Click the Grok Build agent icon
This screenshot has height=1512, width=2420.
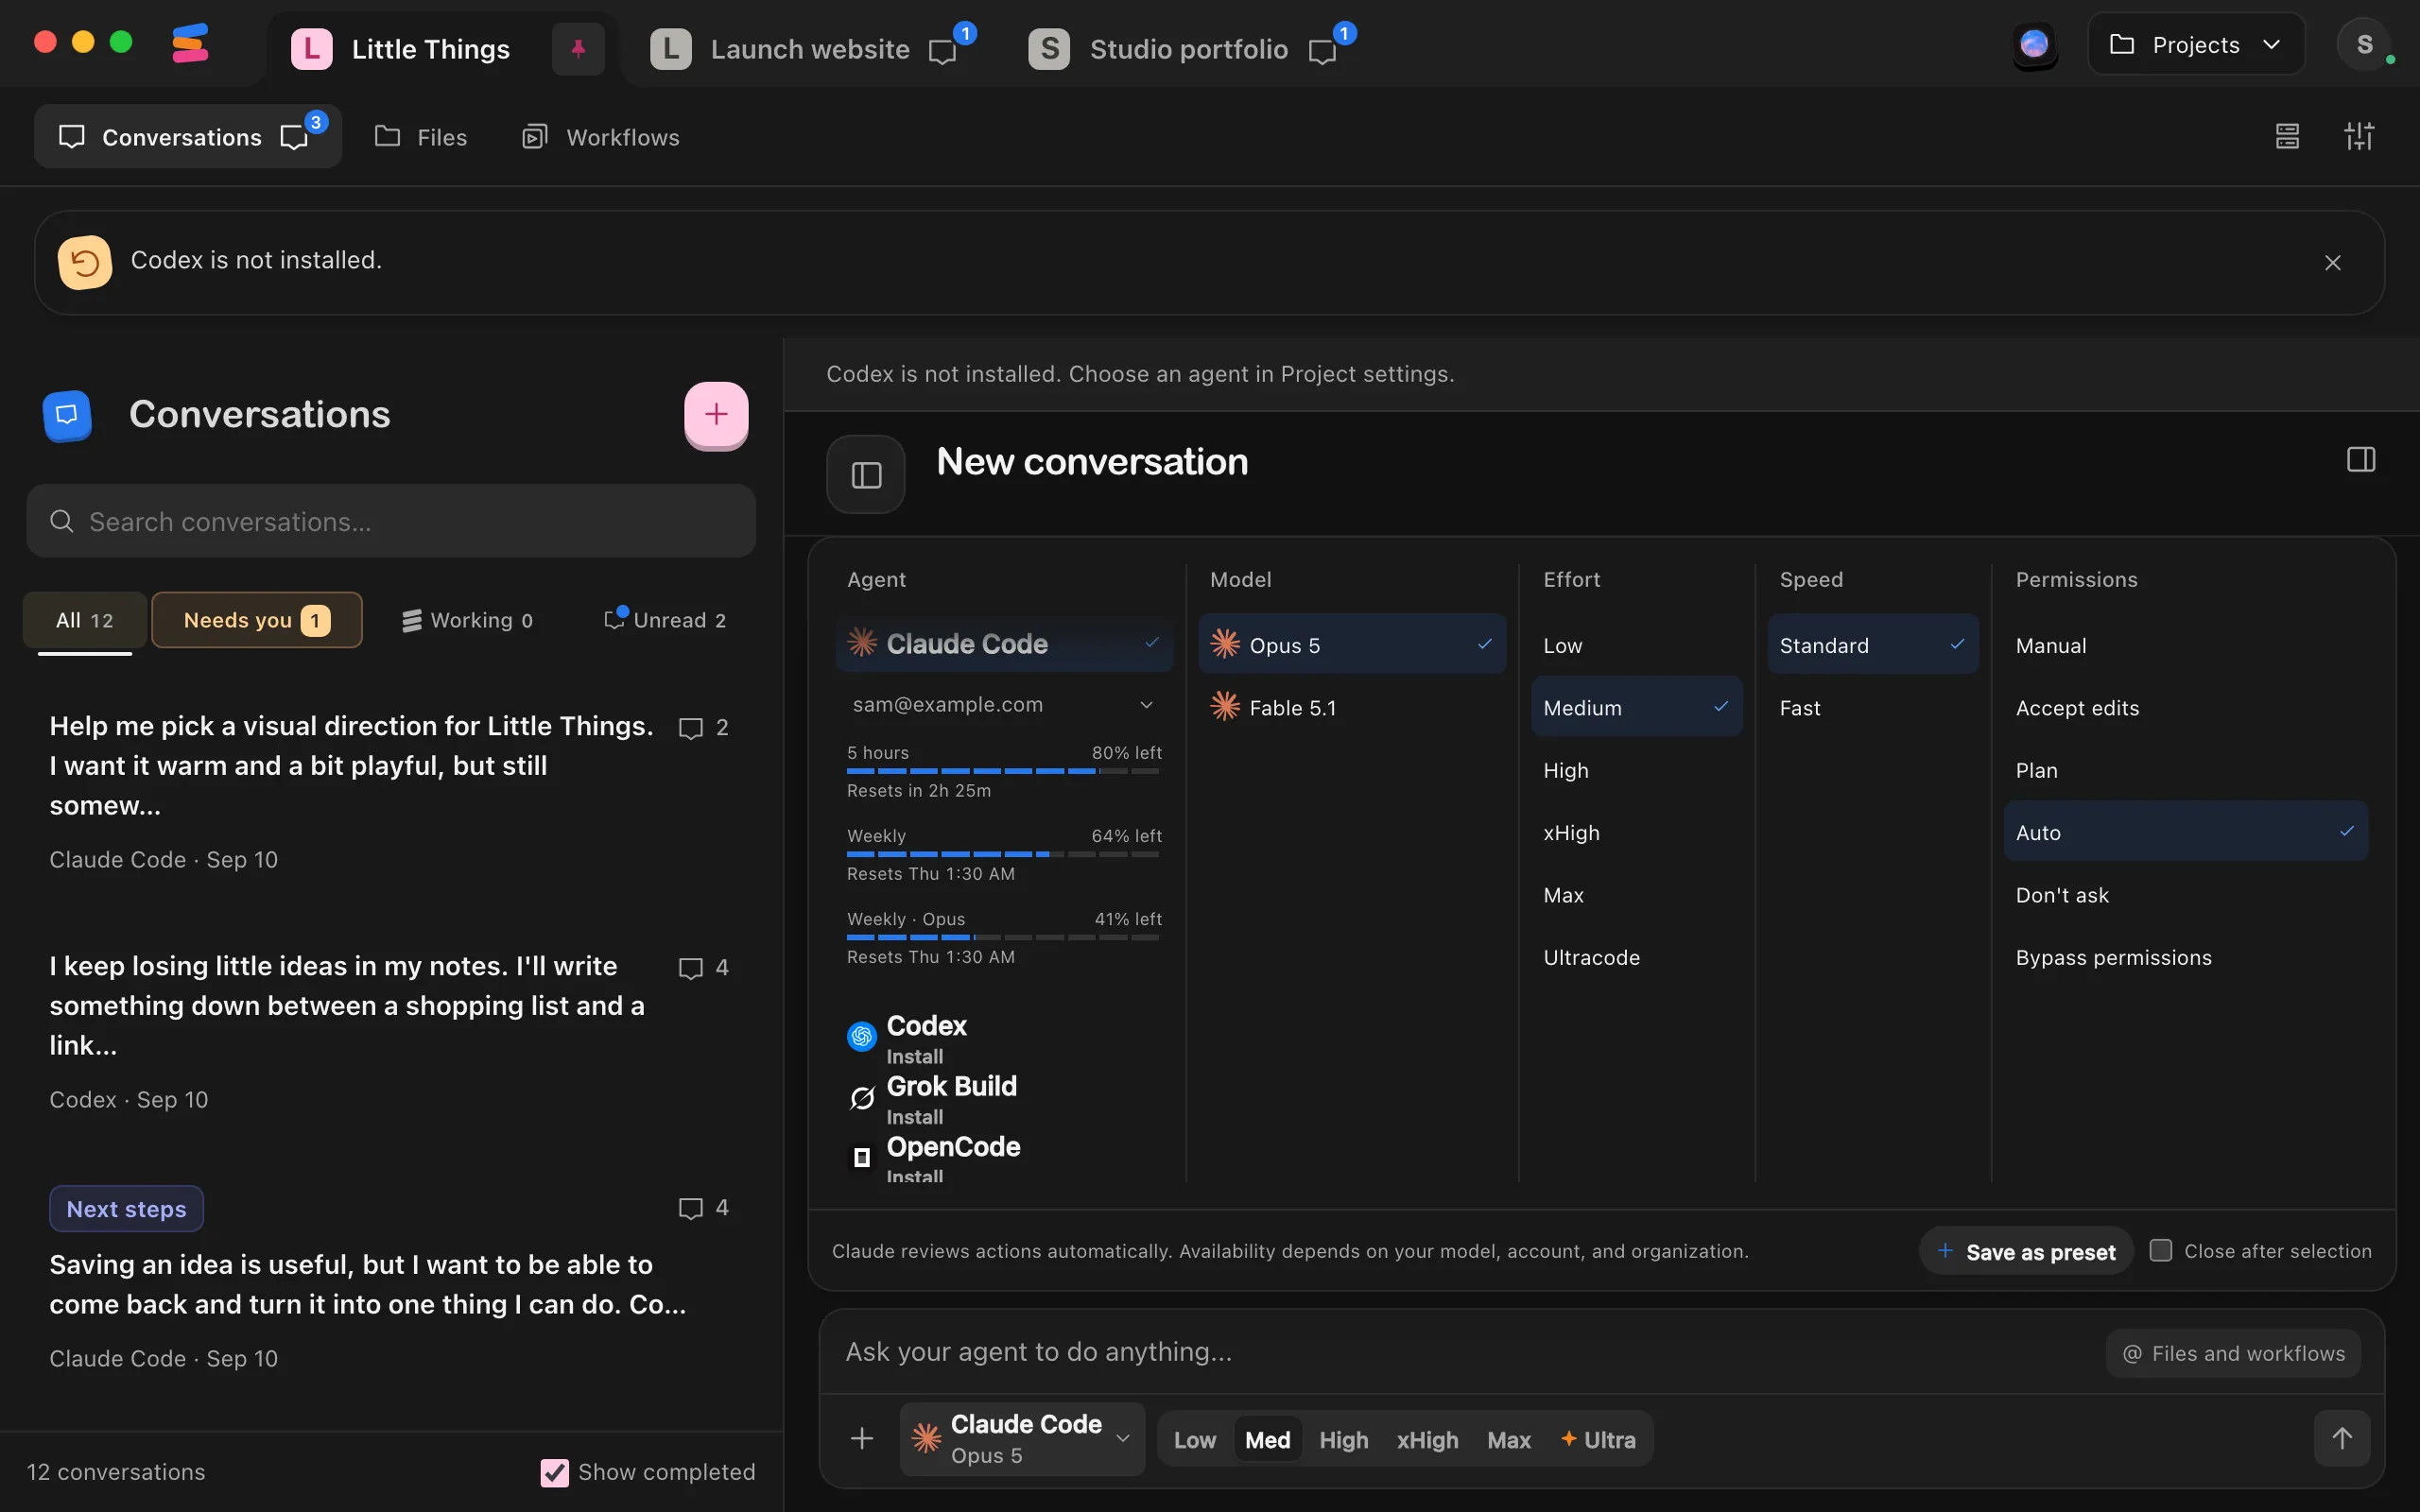point(862,1097)
